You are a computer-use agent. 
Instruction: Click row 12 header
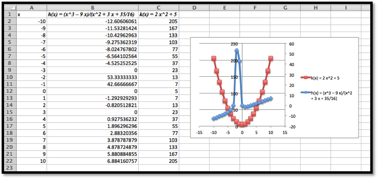(7, 91)
